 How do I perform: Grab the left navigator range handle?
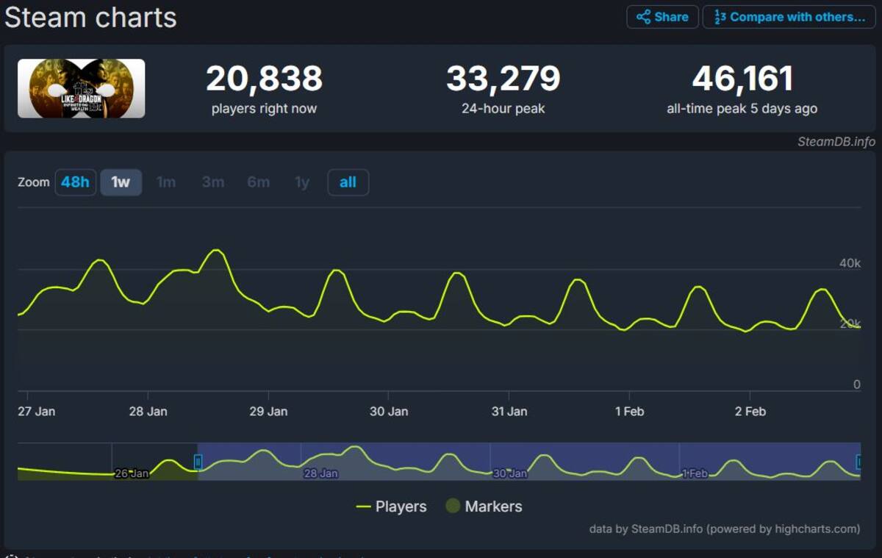point(198,462)
